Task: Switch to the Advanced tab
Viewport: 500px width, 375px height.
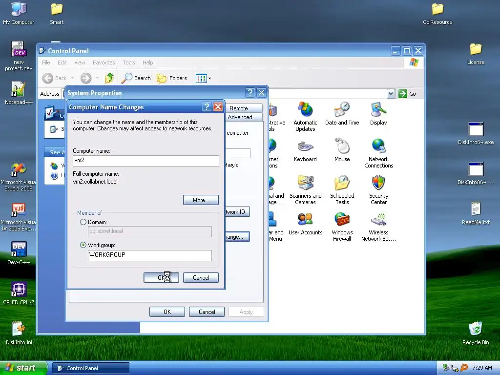Action: [240, 117]
